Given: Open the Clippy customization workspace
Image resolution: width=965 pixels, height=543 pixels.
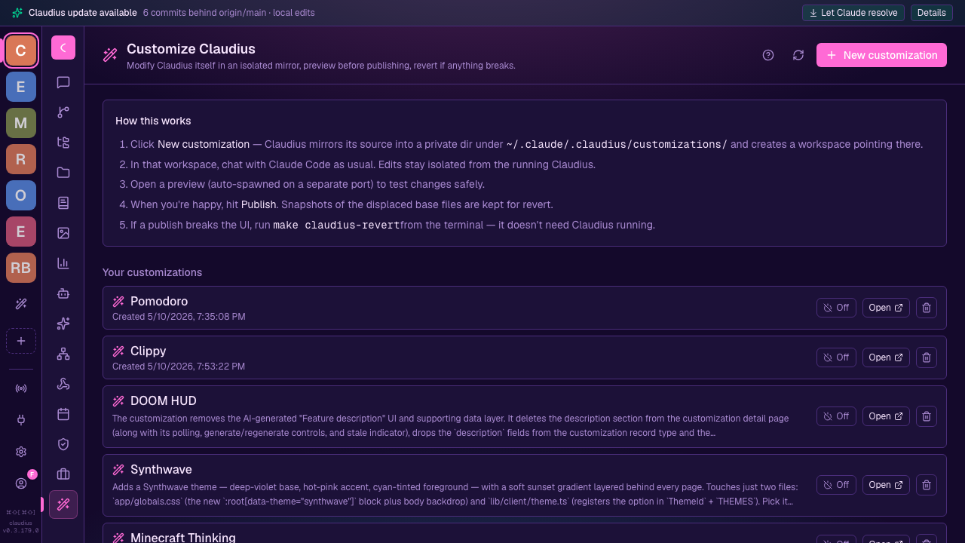Looking at the screenshot, I should [x=886, y=357].
